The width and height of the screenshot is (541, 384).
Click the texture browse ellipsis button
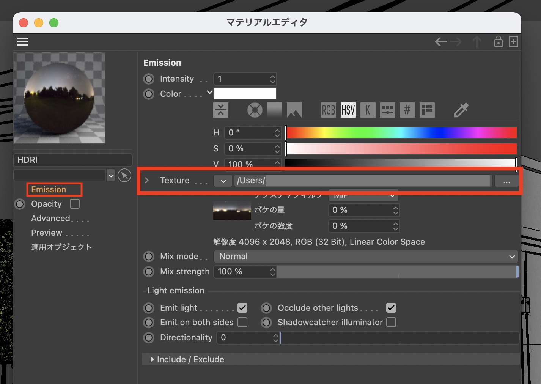click(x=506, y=181)
